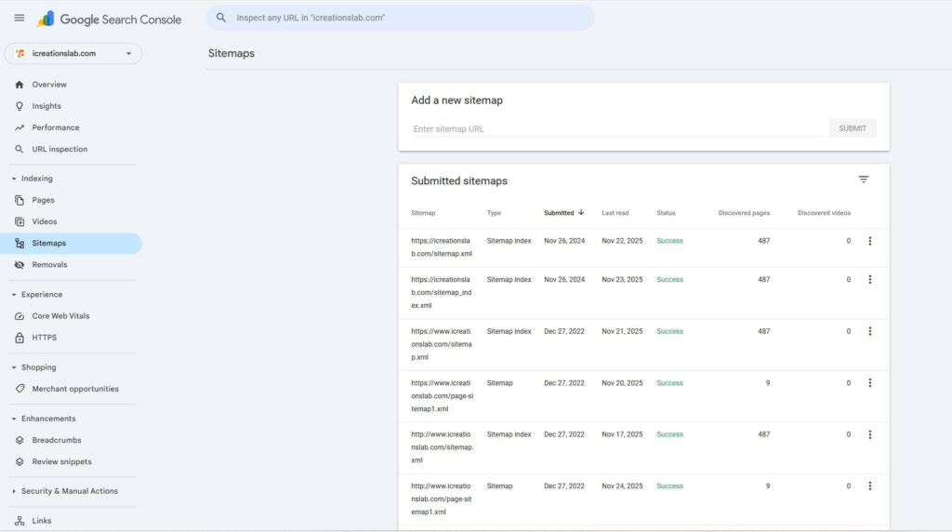Click the Removals crossed-eye icon

point(20,265)
